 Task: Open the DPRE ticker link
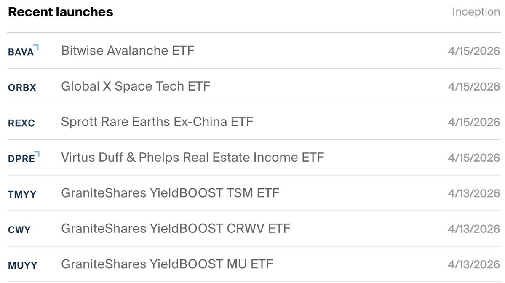21,159
